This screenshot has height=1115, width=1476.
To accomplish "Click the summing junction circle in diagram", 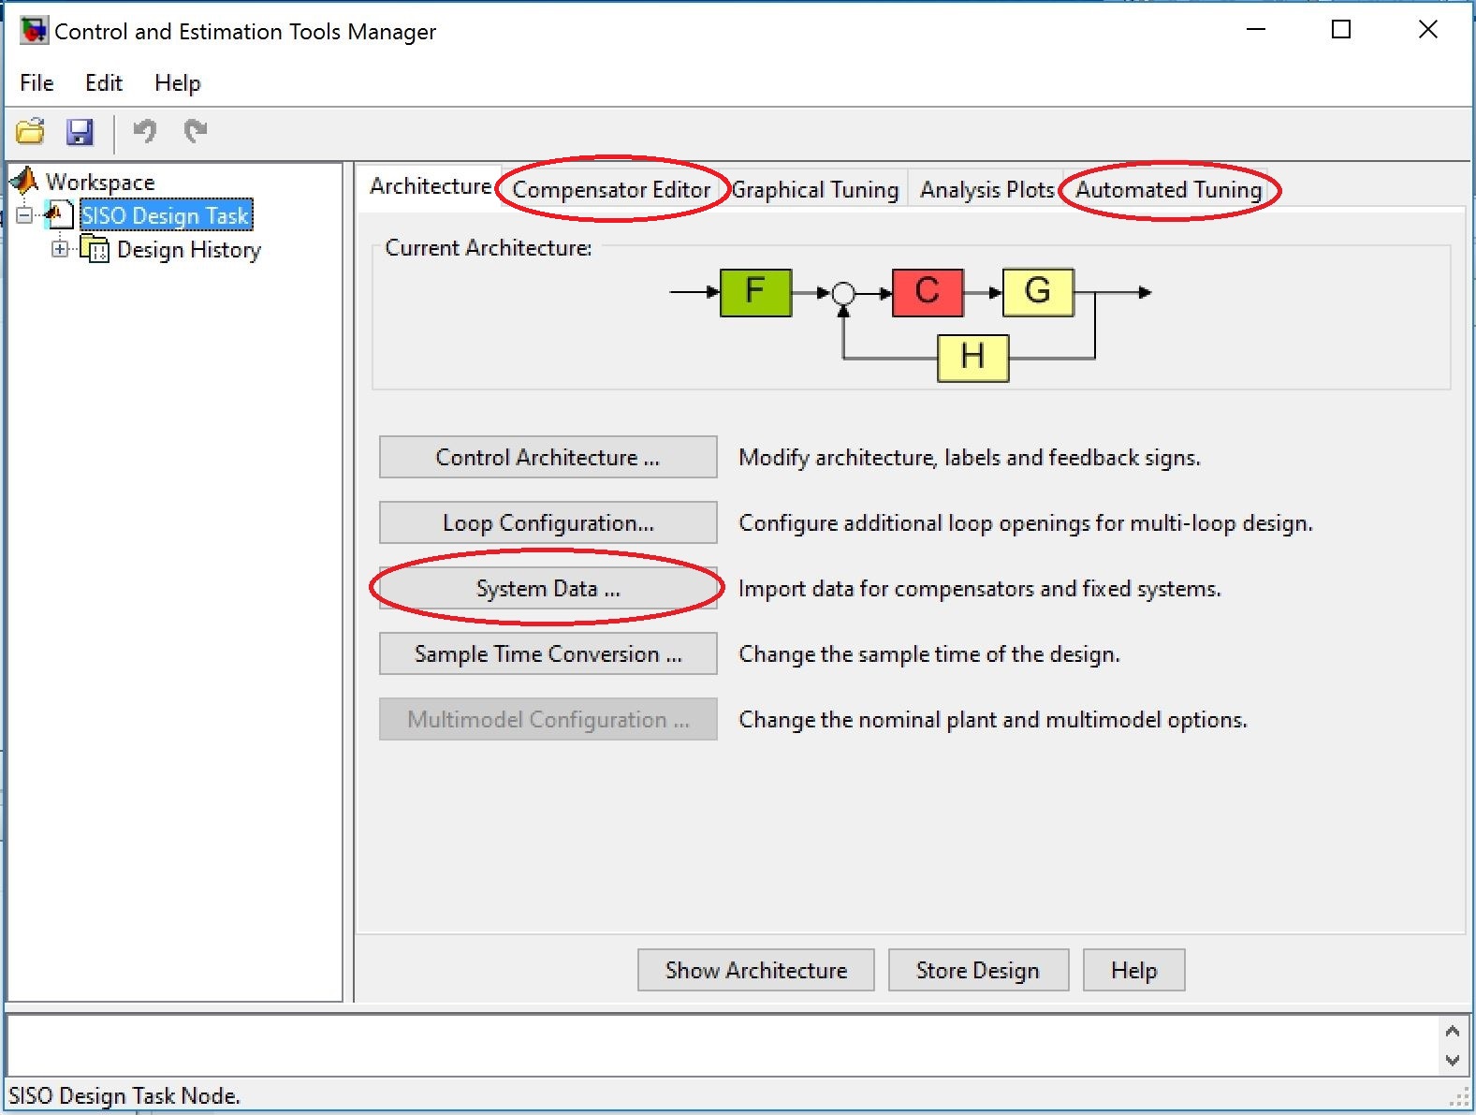I will coord(843,294).
